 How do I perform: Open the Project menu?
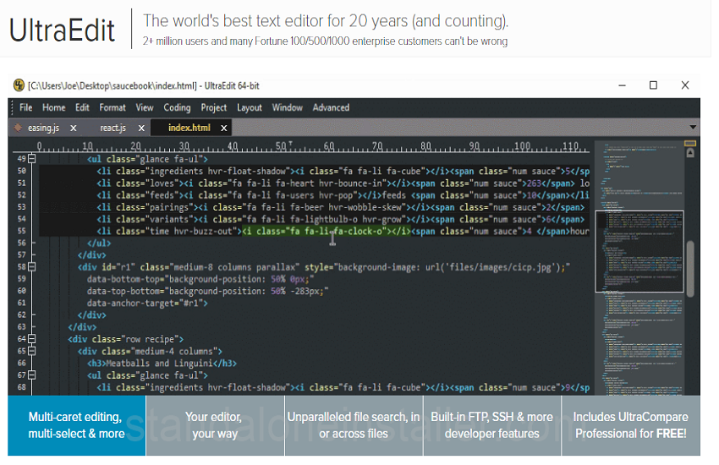point(214,107)
